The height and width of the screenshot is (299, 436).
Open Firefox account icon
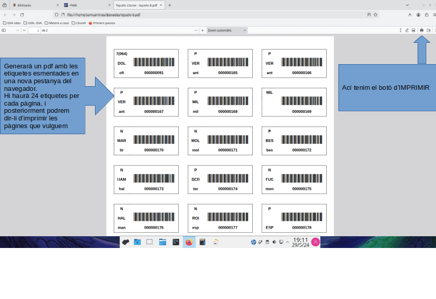(418, 15)
